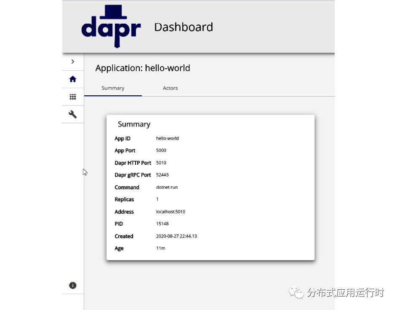Viewport: 397px width, 310px height.
Task: Select the Address value localhost:5010
Action: [171, 212]
